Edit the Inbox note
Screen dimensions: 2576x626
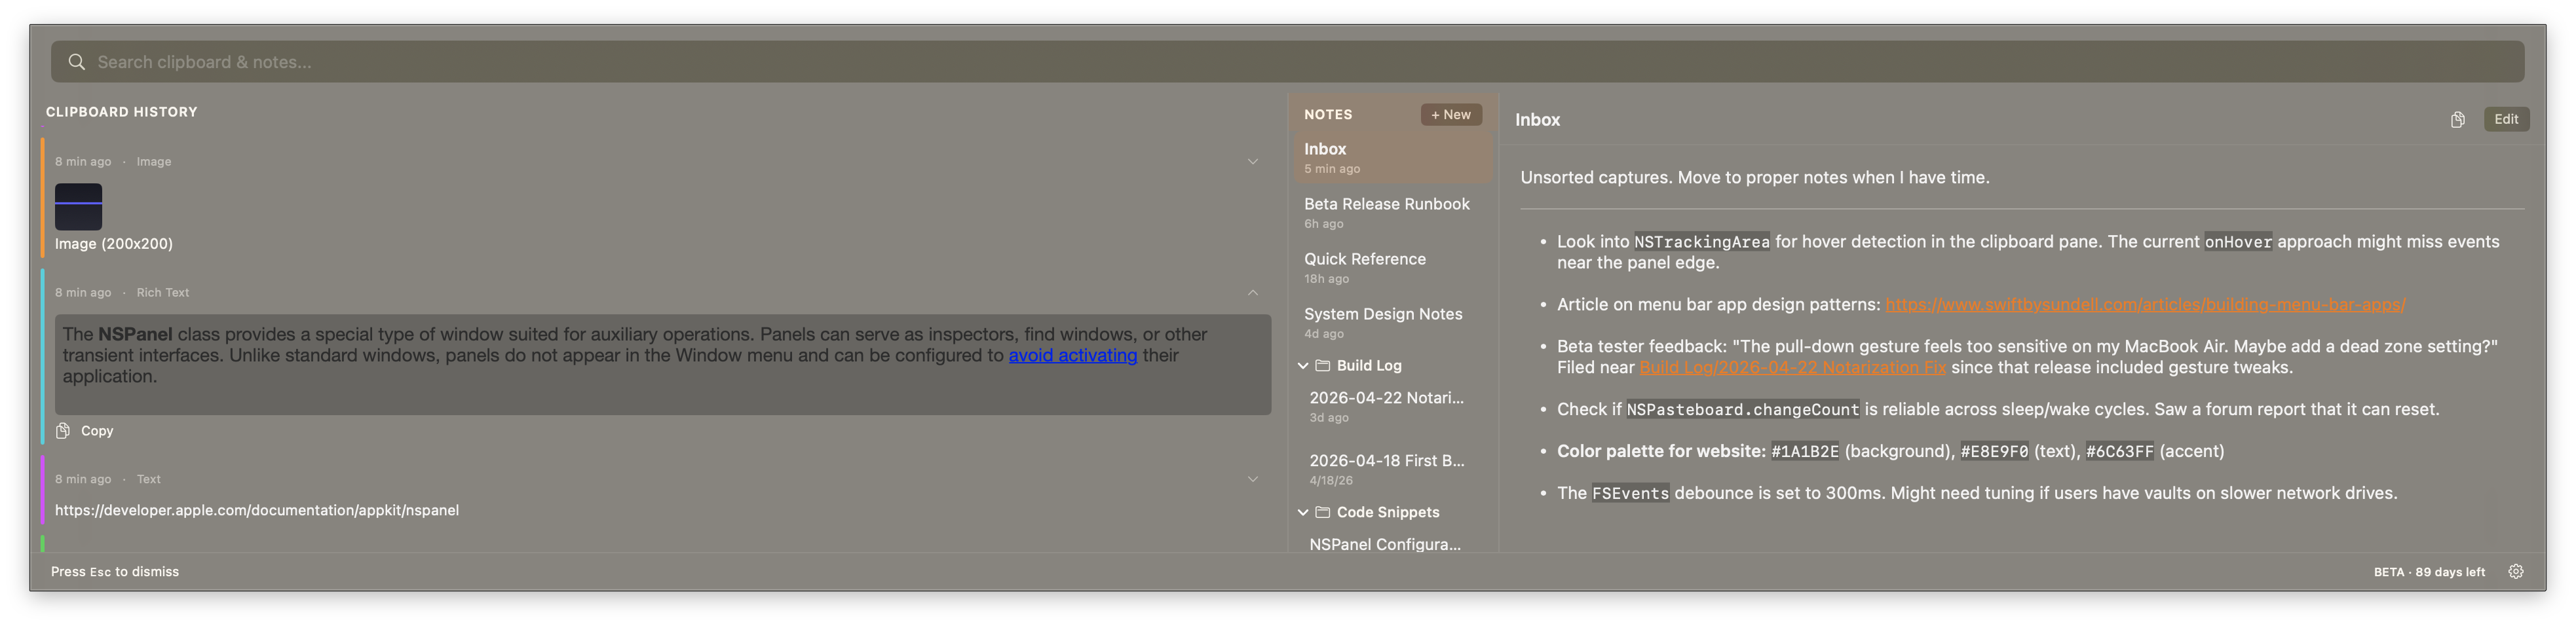(x=2506, y=120)
